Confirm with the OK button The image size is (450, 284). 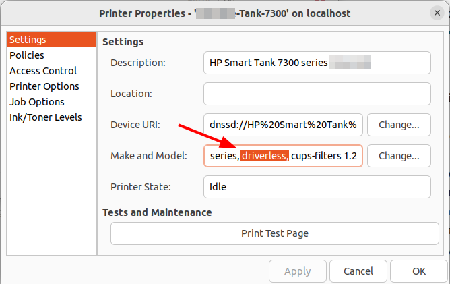[419, 271]
